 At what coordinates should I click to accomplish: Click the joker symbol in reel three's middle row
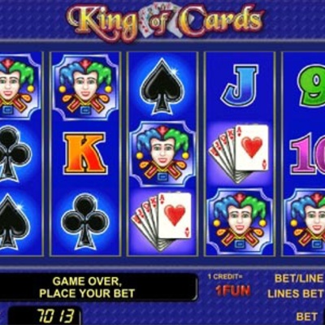click(x=162, y=154)
